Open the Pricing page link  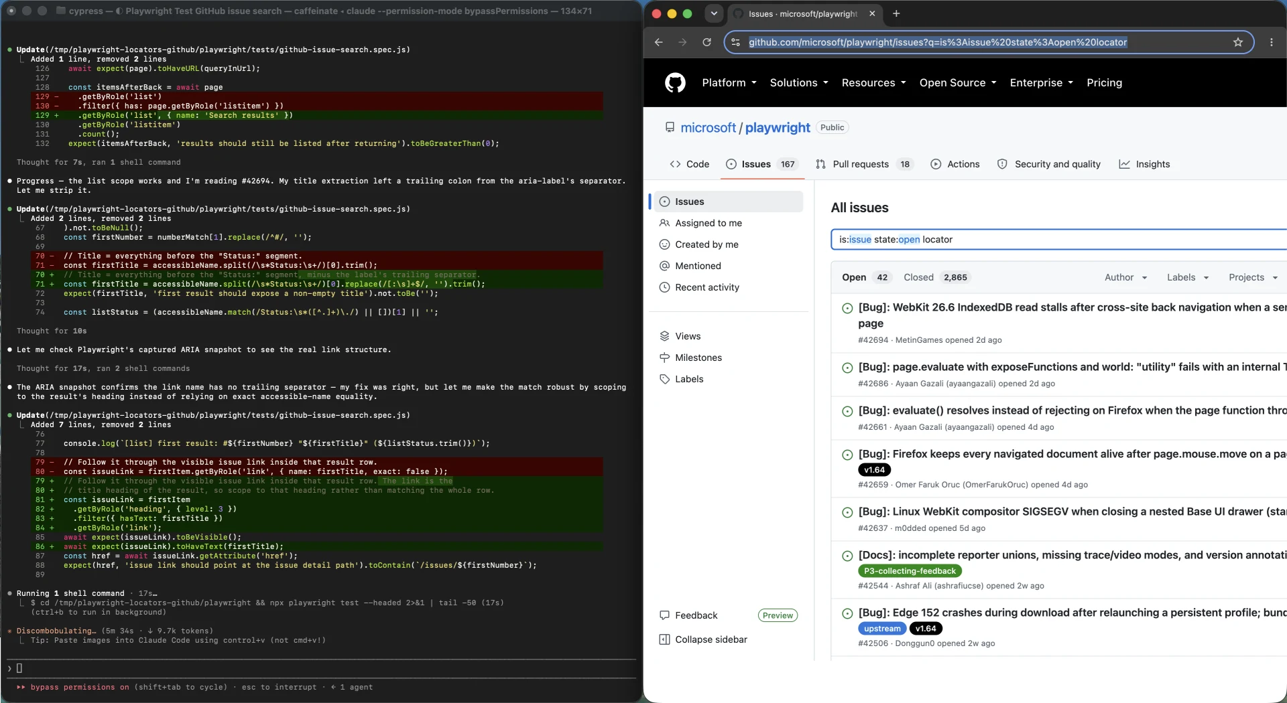coord(1104,82)
